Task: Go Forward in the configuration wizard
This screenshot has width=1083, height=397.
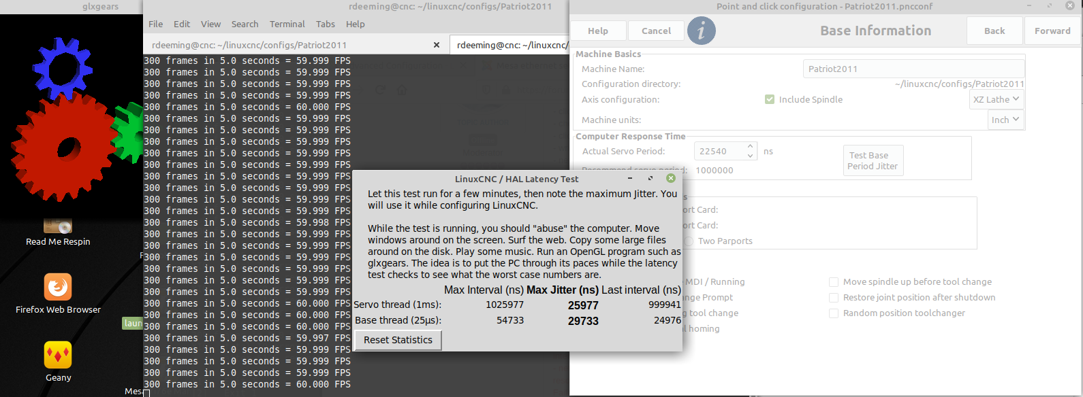Action: click(1052, 31)
